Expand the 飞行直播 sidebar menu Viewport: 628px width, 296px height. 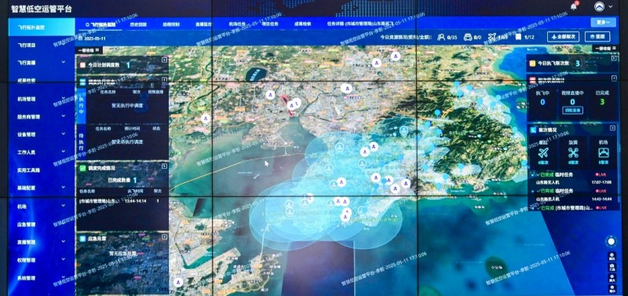(42, 63)
